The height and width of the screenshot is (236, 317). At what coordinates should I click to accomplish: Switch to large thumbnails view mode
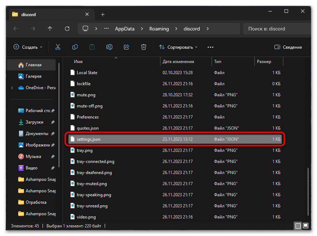coord(306,226)
